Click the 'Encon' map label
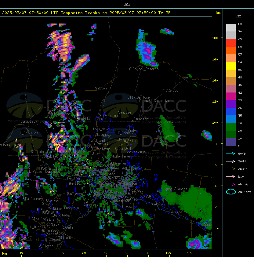 tap(183, 77)
